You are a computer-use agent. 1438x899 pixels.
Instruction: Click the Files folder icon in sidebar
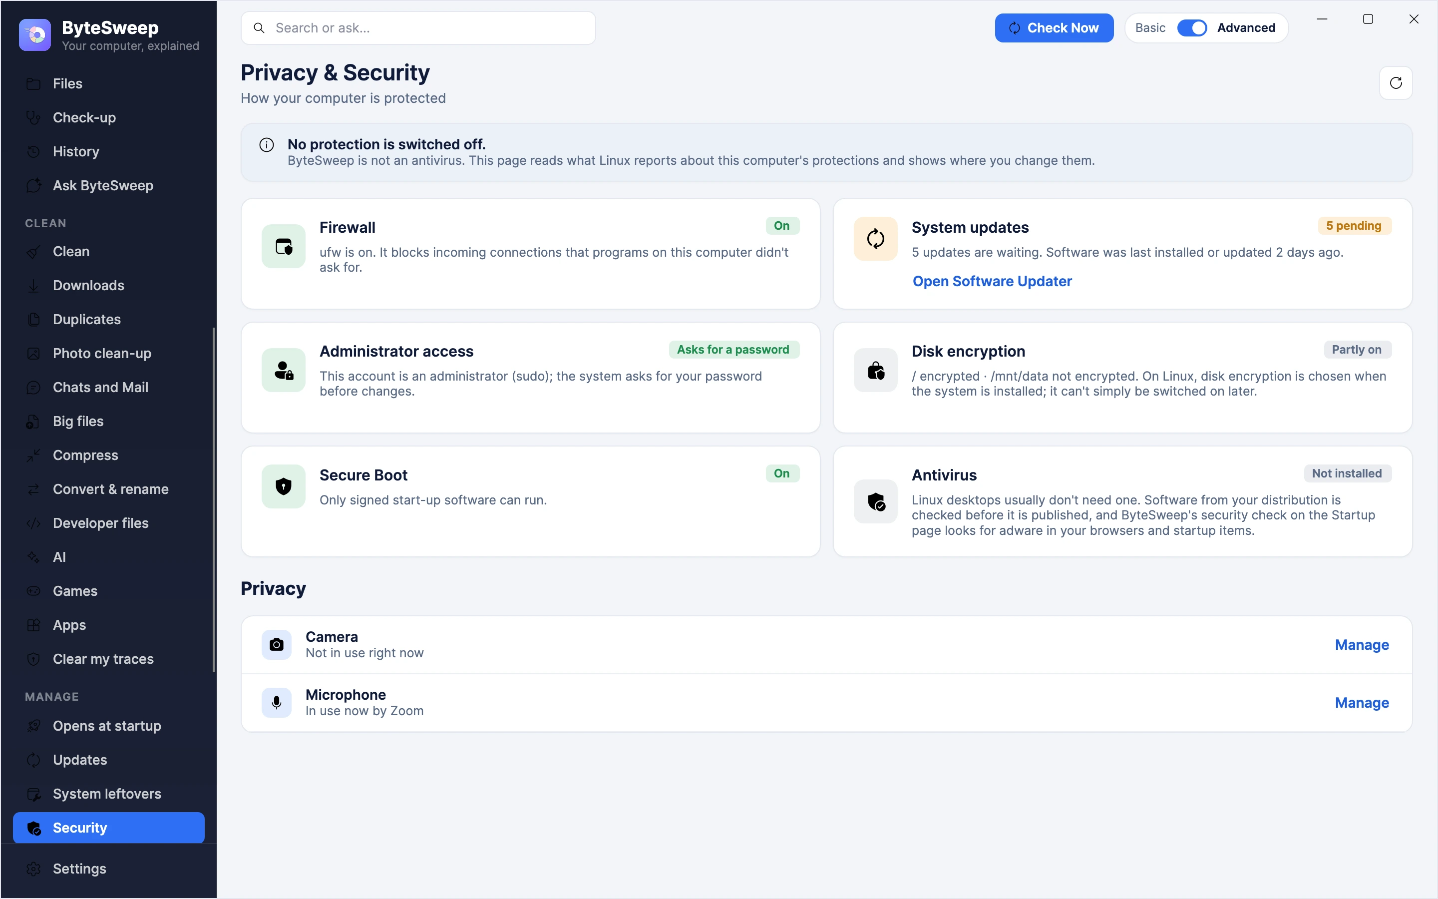[34, 84]
